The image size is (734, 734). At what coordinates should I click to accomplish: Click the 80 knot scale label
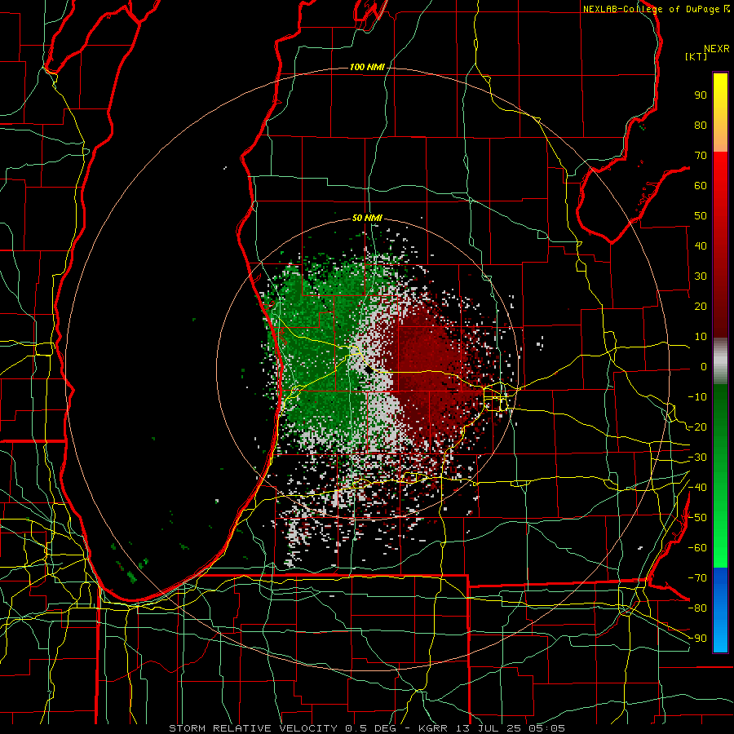pyautogui.click(x=701, y=125)
